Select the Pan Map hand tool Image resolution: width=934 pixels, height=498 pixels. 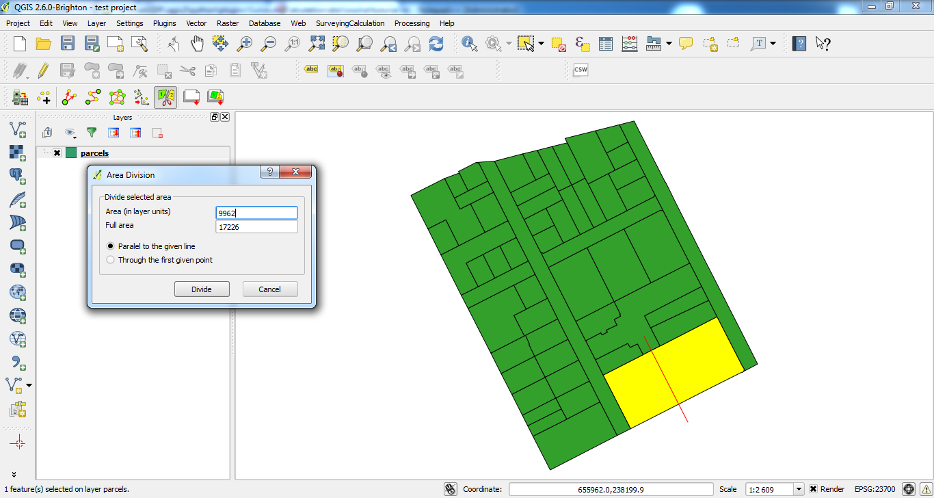click(197, 44)
